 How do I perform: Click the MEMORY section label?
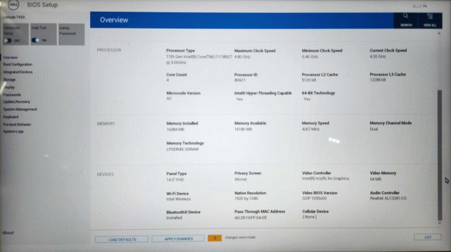[106, 123]
